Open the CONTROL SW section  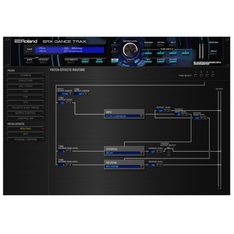tap(26, 119)
